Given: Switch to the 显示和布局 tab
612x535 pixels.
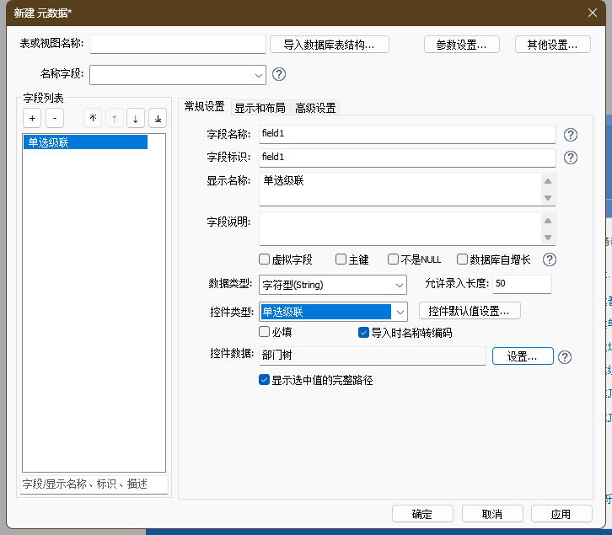Looking at the screenshot, I should point(260,107).
